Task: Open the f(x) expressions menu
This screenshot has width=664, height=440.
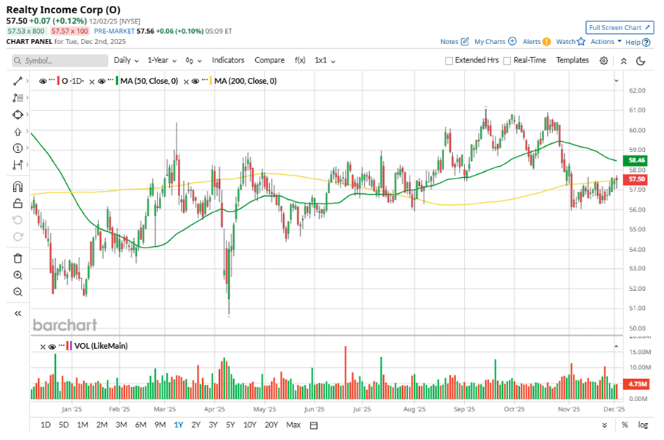Action: (x=300, y=60)
